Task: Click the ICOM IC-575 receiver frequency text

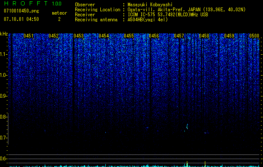Action: click(168, 15)
